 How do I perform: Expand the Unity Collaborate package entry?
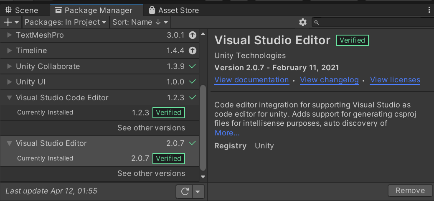[10, 66]
